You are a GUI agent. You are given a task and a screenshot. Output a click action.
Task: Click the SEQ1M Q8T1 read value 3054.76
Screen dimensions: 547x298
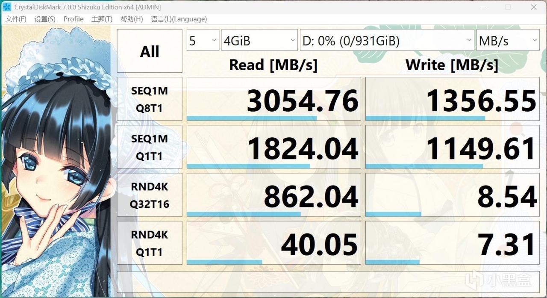(x=274, y=99)
